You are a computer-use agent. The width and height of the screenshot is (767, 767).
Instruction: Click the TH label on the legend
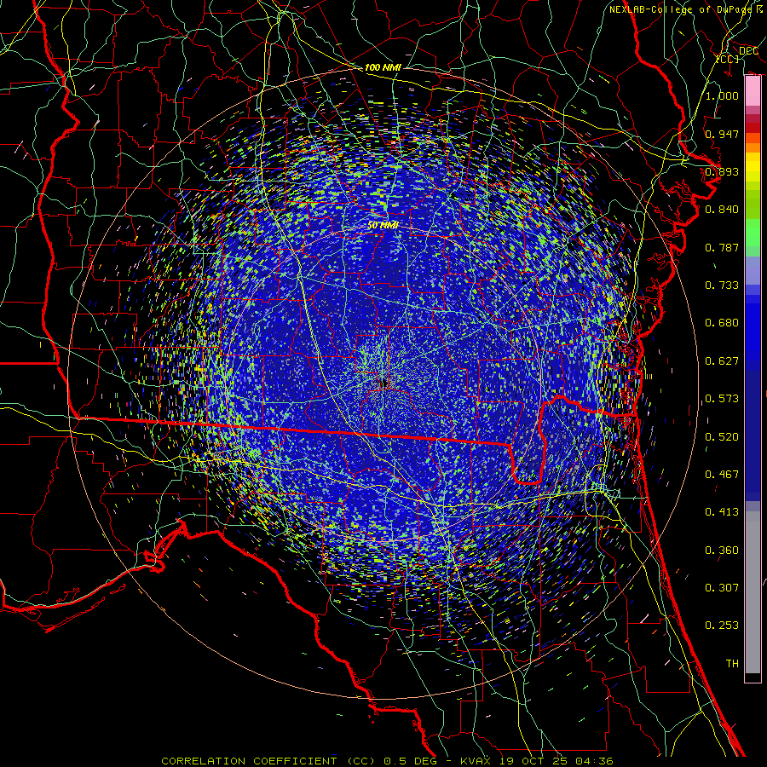732,664
